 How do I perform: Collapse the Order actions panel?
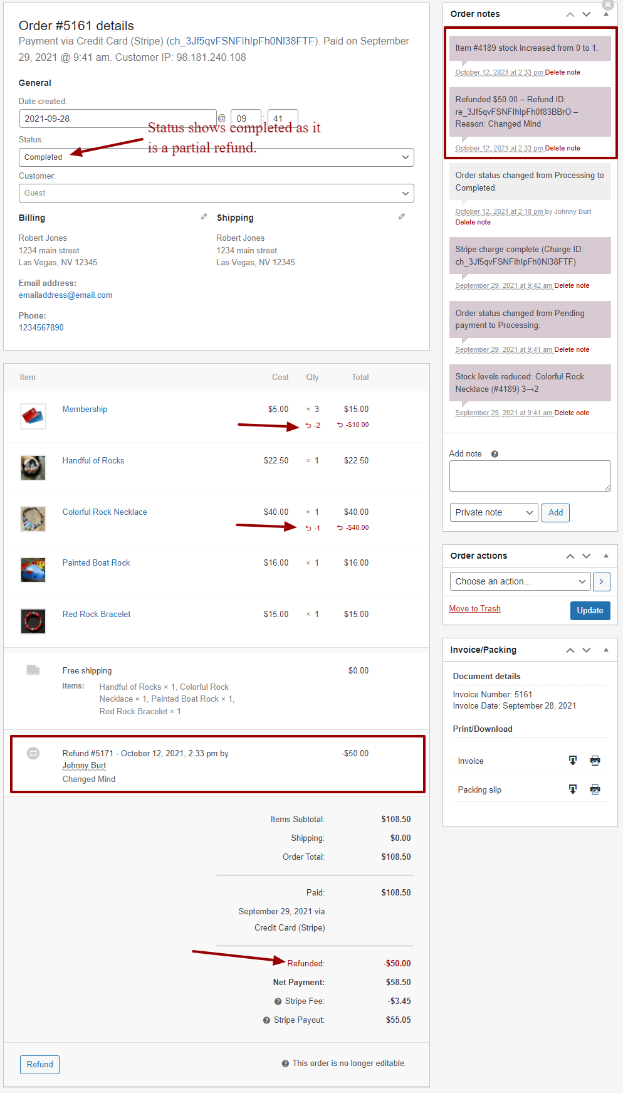606,556
